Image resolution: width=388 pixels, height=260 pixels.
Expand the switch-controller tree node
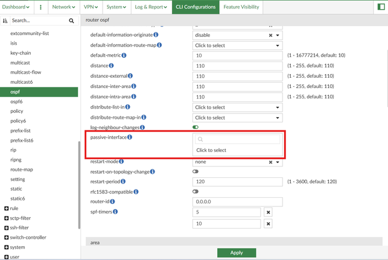click(6, 238)
